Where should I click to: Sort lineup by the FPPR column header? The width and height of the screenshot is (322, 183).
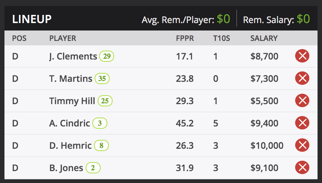[185, 38]
